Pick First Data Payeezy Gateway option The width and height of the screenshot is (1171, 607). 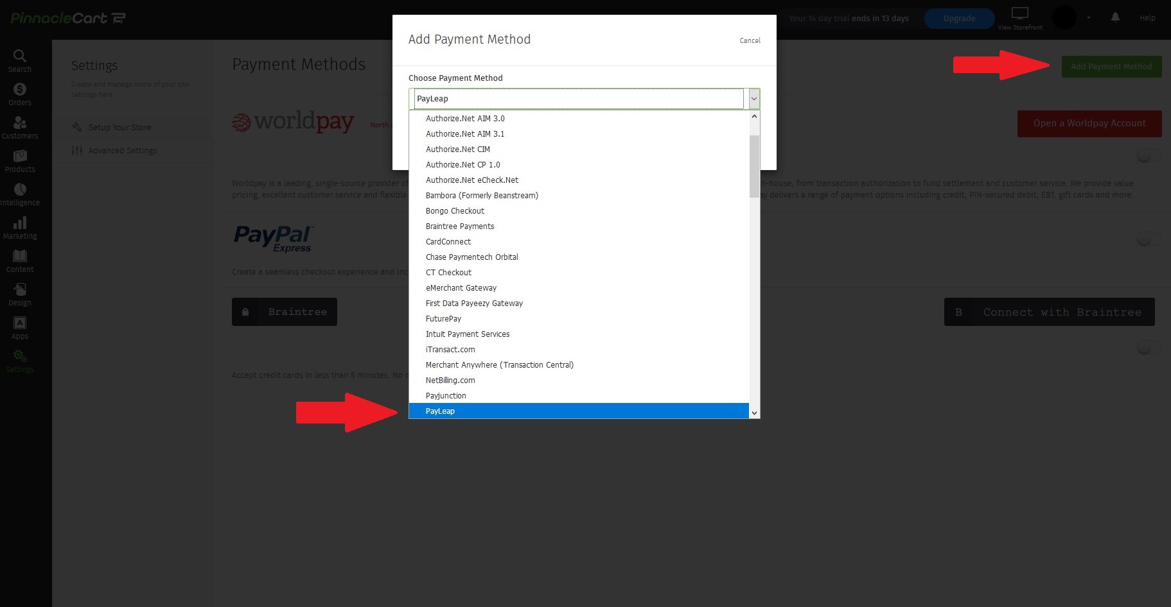[579, 303]
